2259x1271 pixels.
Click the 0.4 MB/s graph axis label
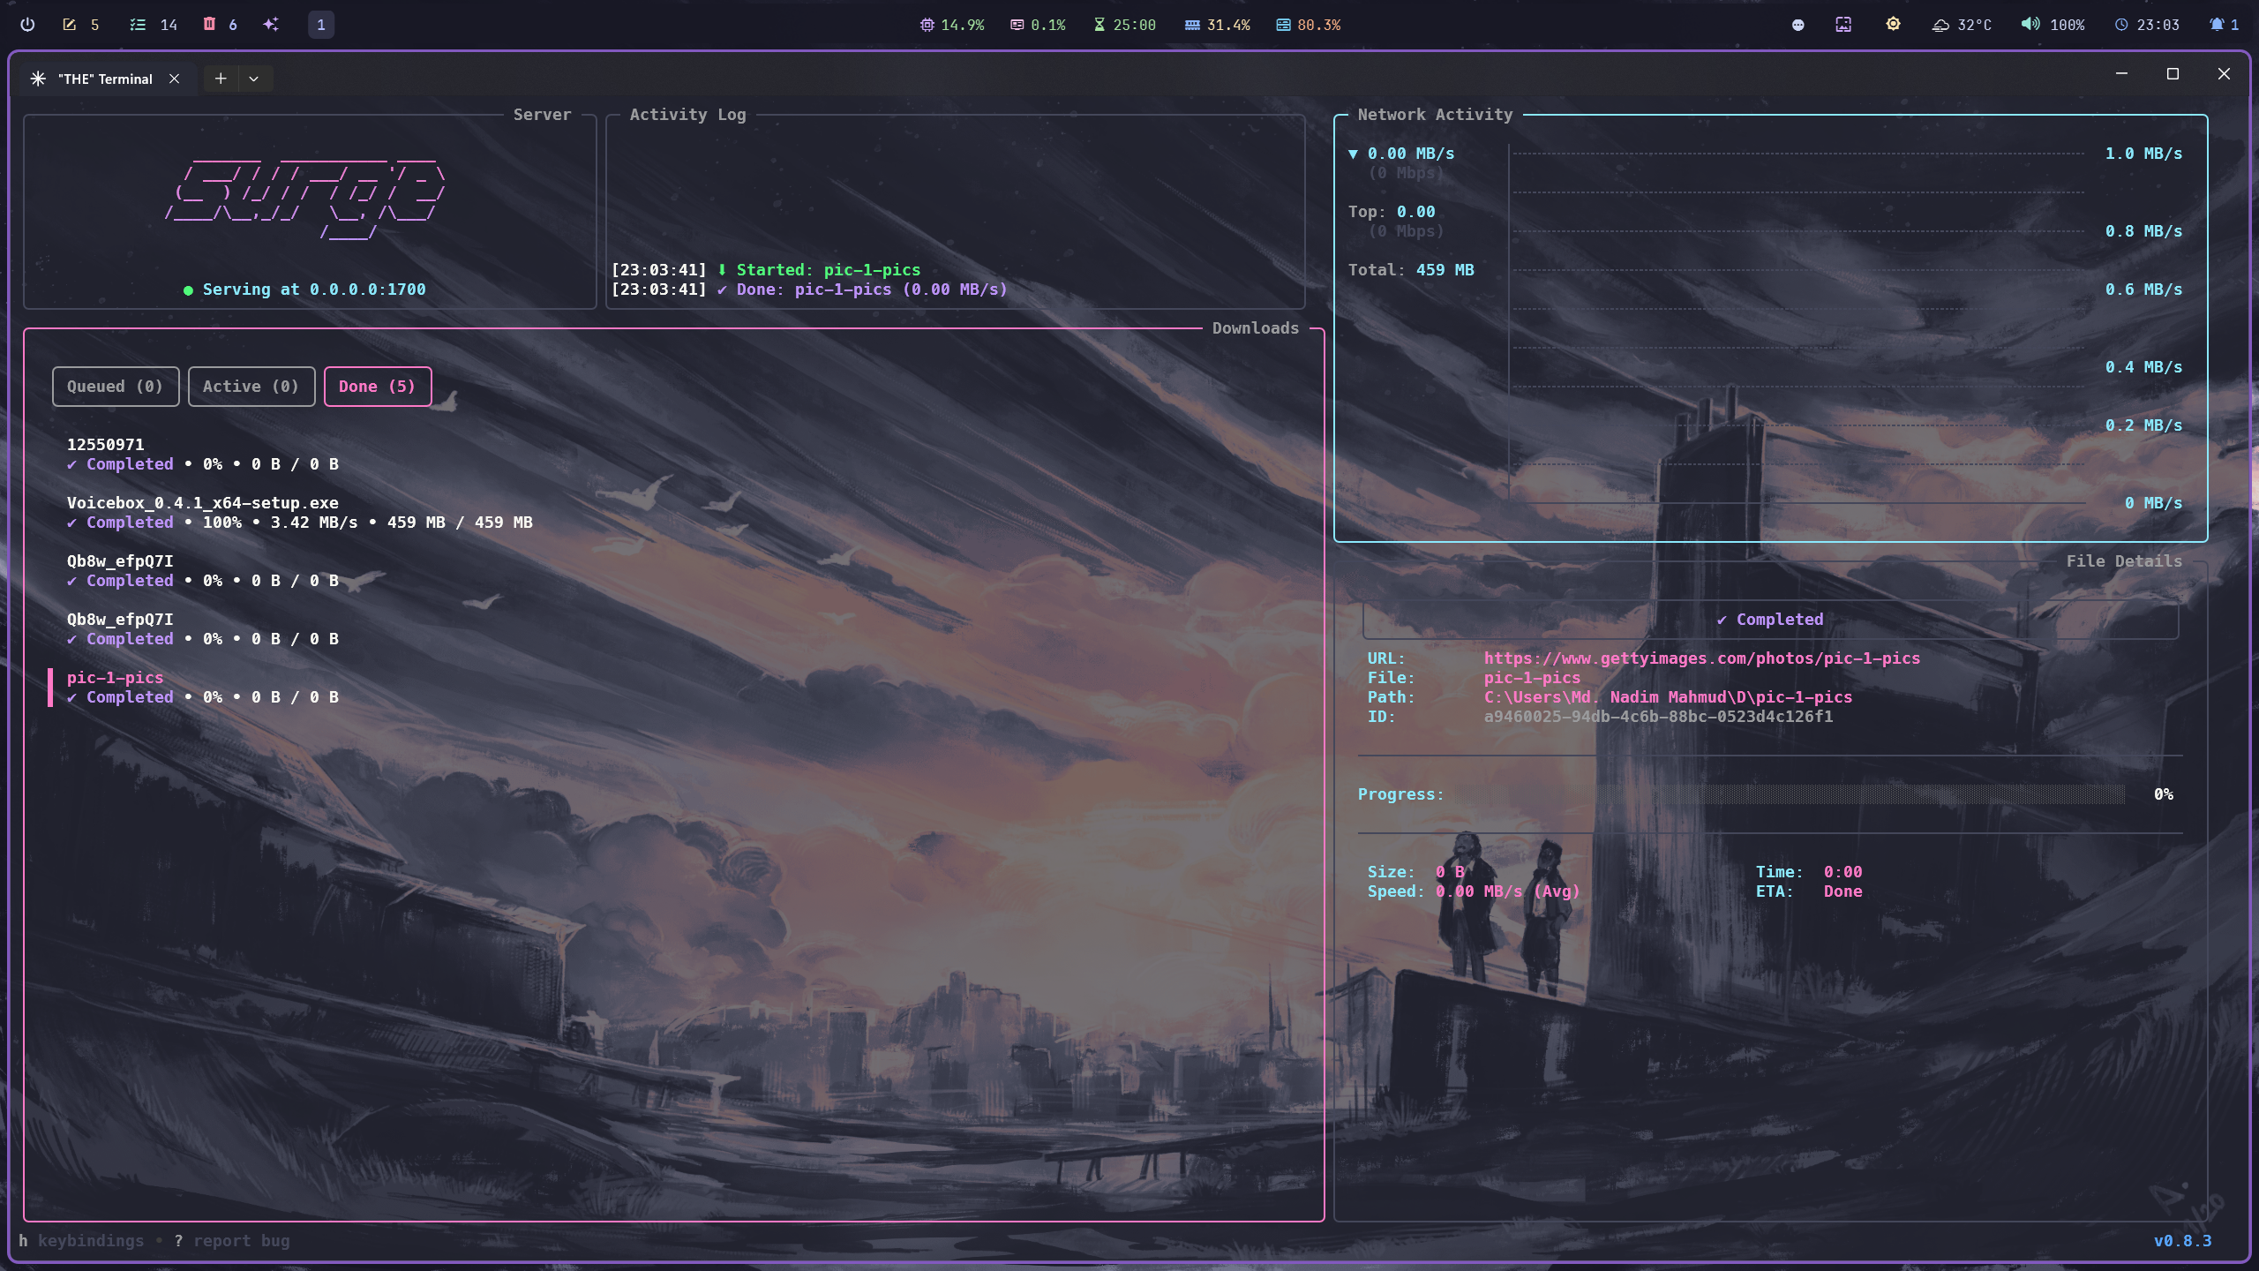(2143, 367)
